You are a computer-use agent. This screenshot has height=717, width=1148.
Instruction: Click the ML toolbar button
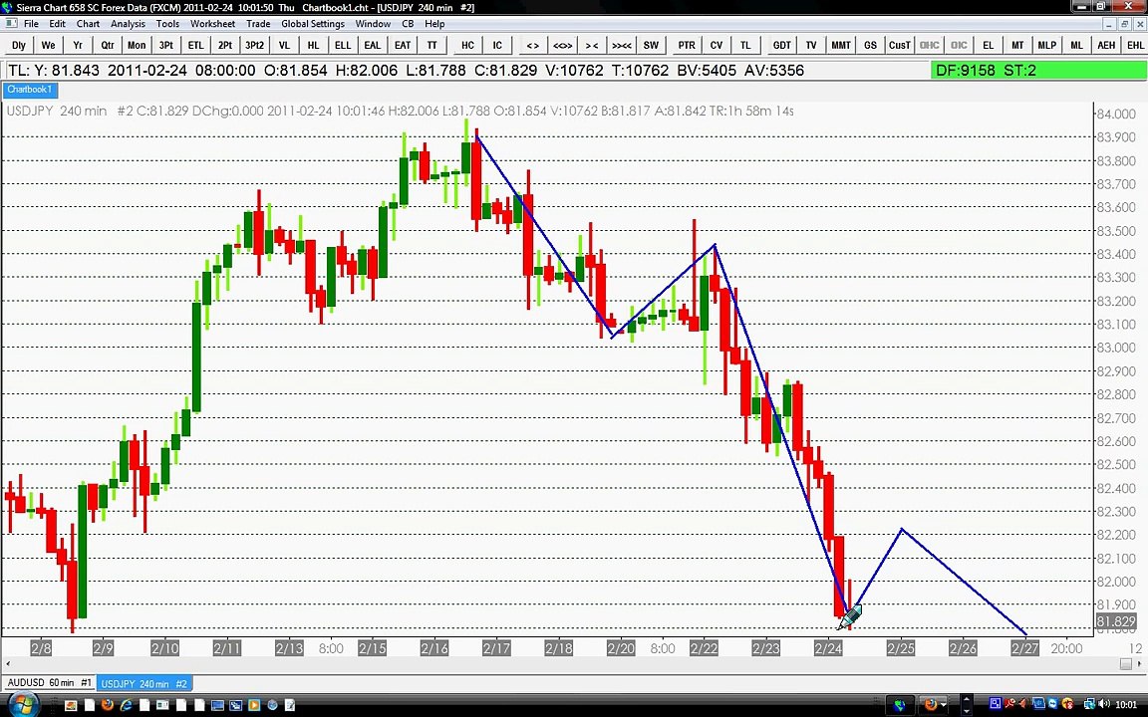(1076, 46)
